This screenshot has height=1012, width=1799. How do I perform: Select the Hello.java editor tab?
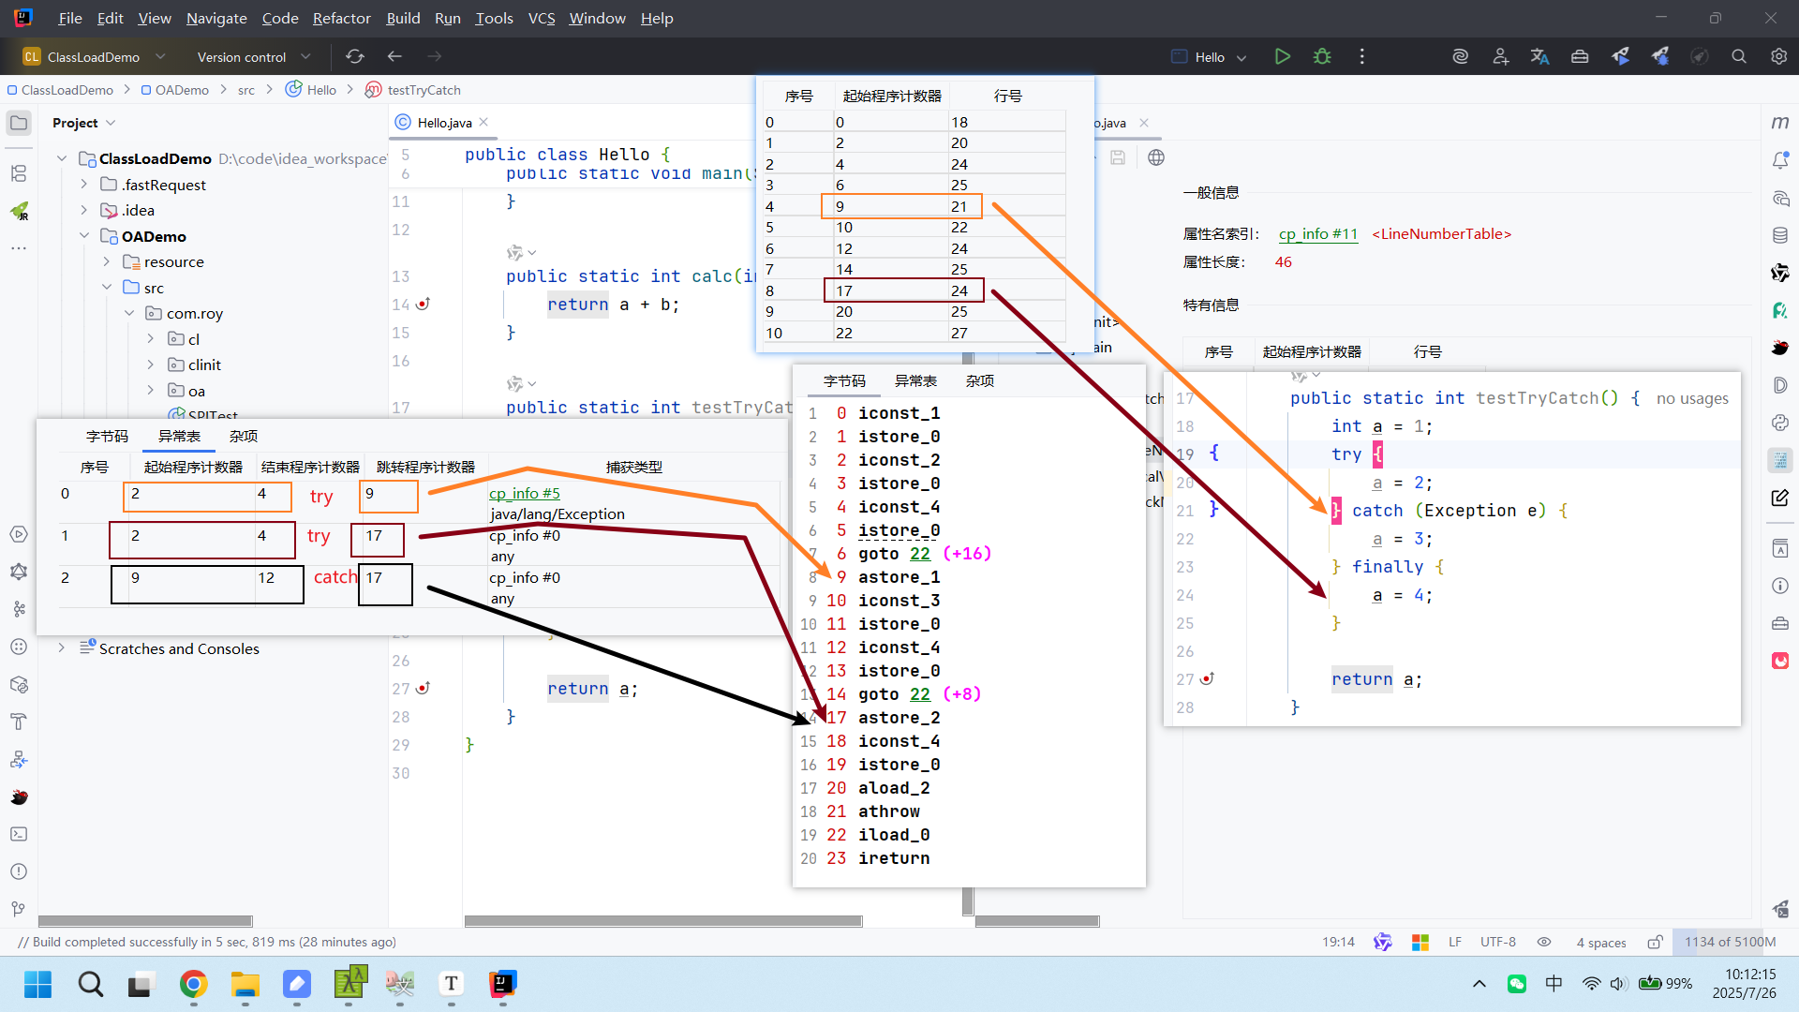click(x=444, y=123)
